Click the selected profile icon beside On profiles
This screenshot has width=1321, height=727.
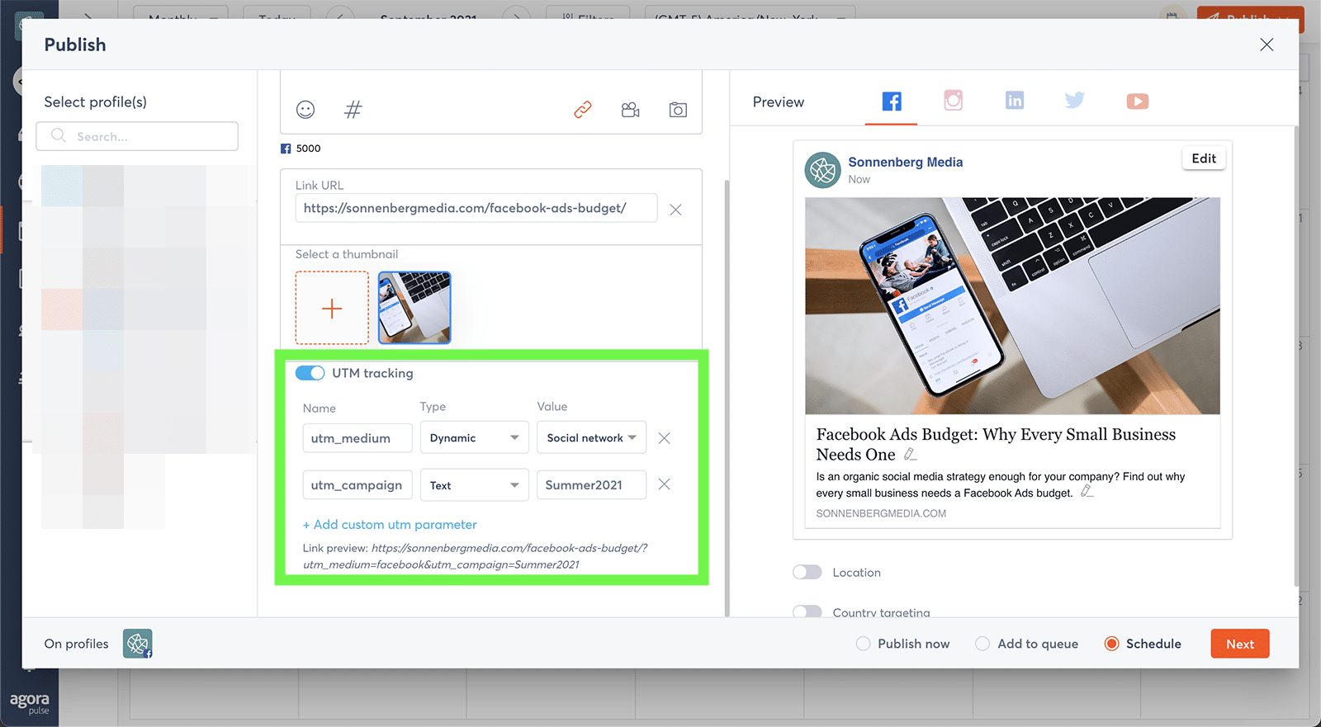click(x=138, y=644)
